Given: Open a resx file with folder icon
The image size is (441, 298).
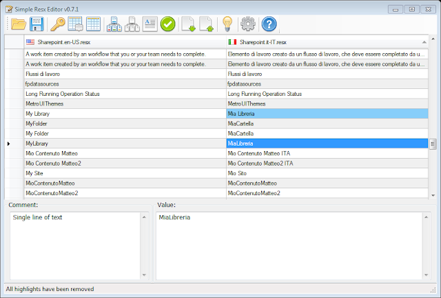Looking at the screenshot, I should (19, 24).
